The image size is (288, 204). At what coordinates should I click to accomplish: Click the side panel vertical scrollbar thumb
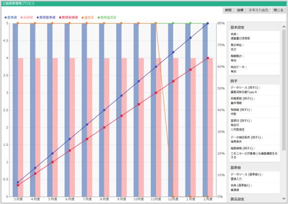(284, 90)
